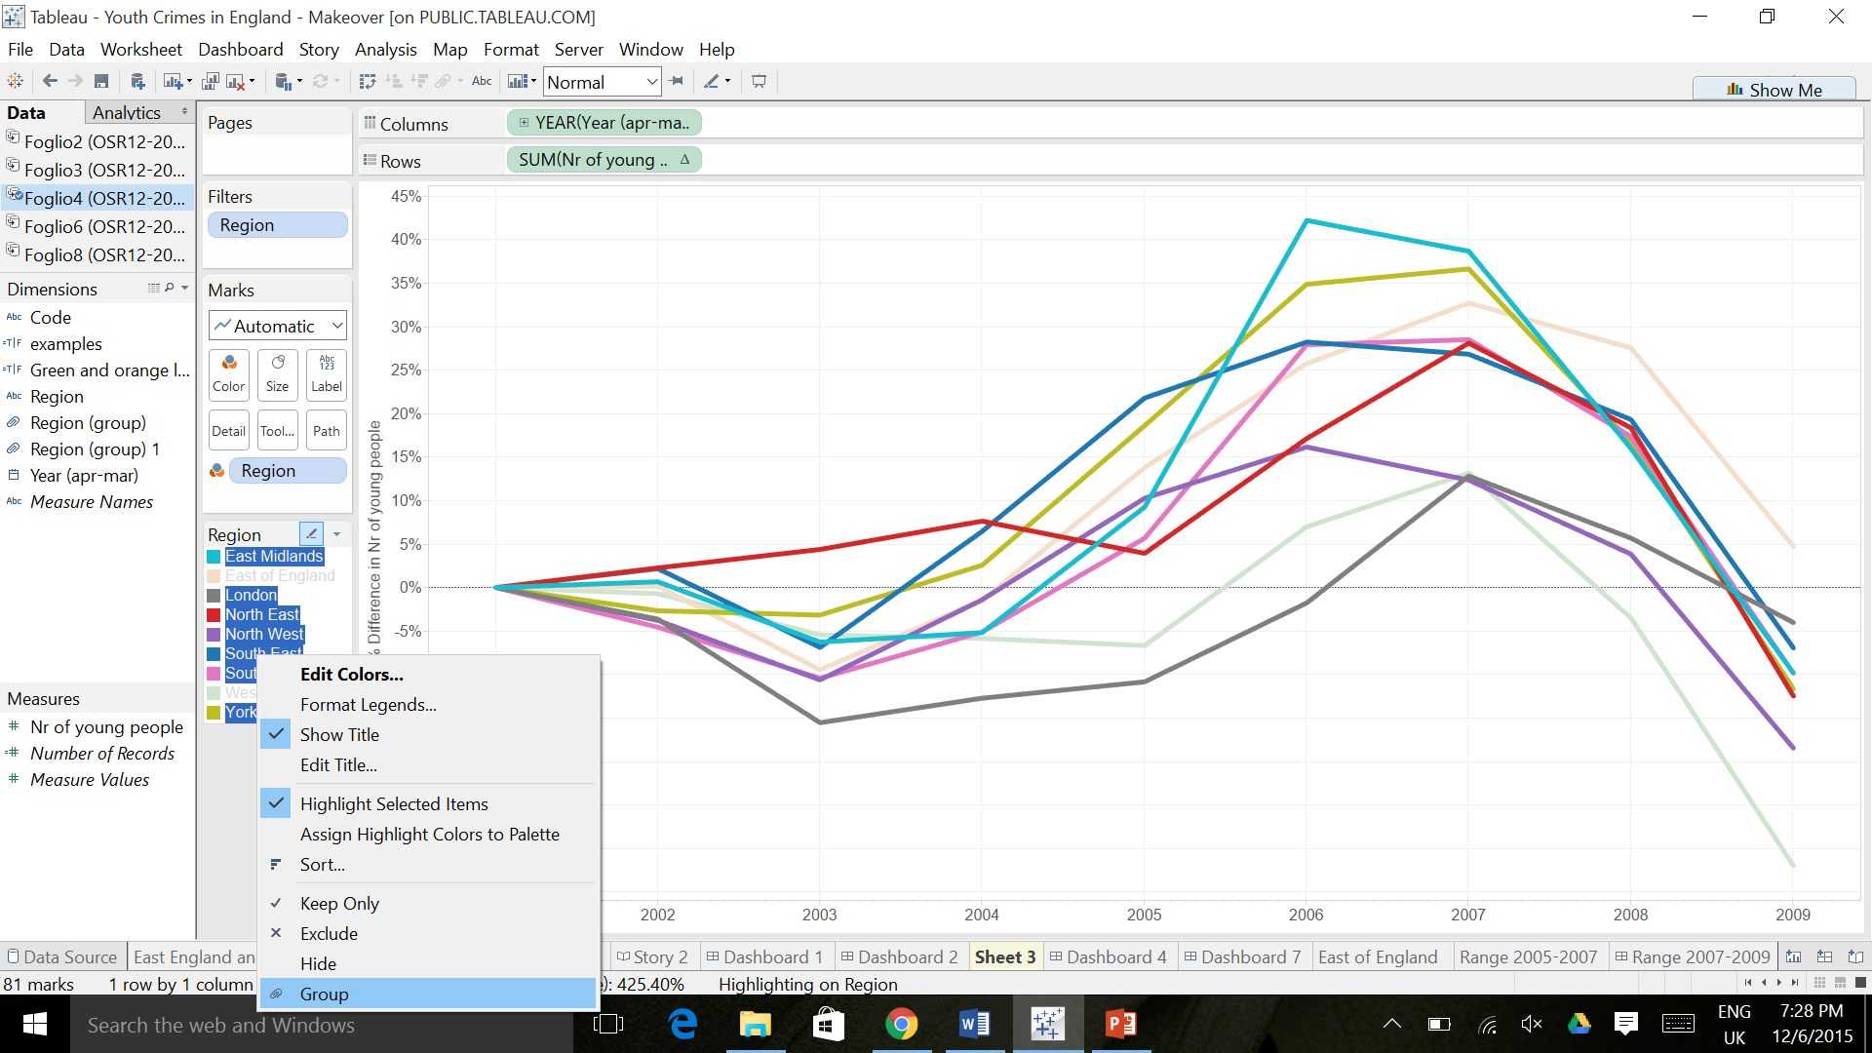
Task: Click the Save workbook toolbar icon
Action: 101,82
